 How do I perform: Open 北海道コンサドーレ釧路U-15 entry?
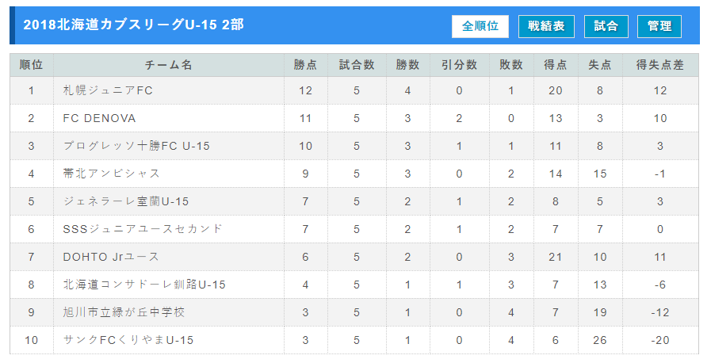(x=144, y=285)
